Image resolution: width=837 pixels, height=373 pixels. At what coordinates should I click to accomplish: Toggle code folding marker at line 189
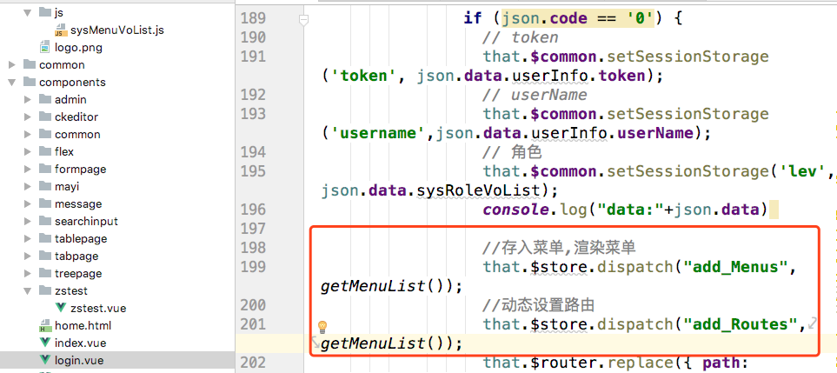(303, 20)
